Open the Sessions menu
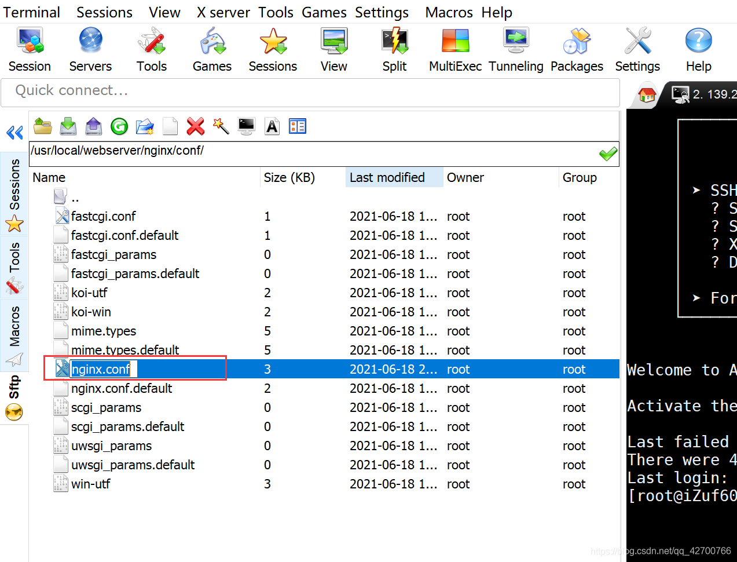Image resolution: width=737 pixels, height=562 pixels. tap(104, 12)
